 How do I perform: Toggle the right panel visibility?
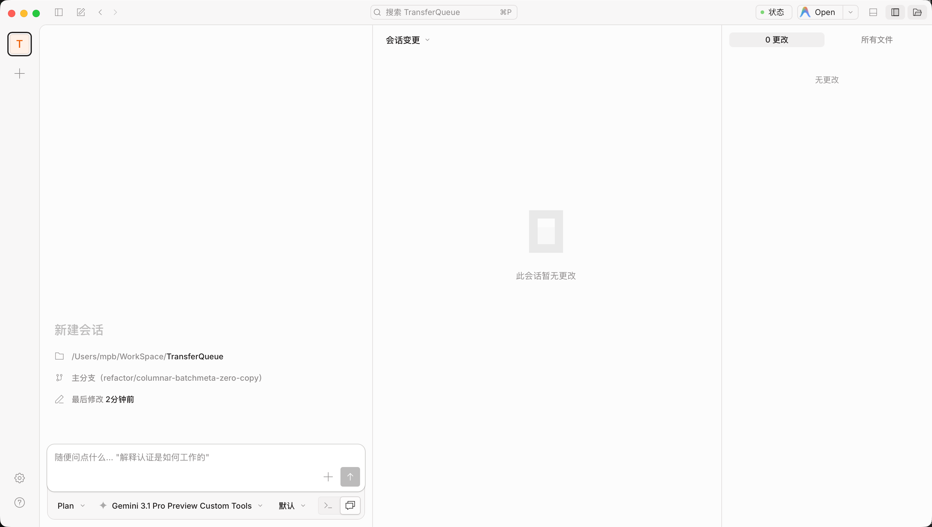895,12
